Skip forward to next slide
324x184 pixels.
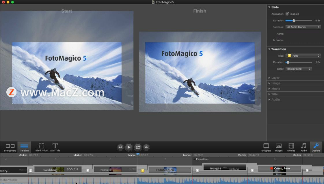tap(146, 147)
